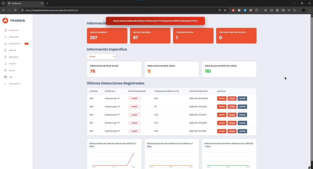Click Detalles for alert 242
This screenshot has height=169, width=313.
coord(221,131)
